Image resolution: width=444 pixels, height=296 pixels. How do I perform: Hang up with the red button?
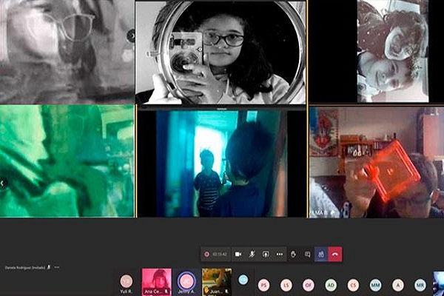tap(335, 254)
